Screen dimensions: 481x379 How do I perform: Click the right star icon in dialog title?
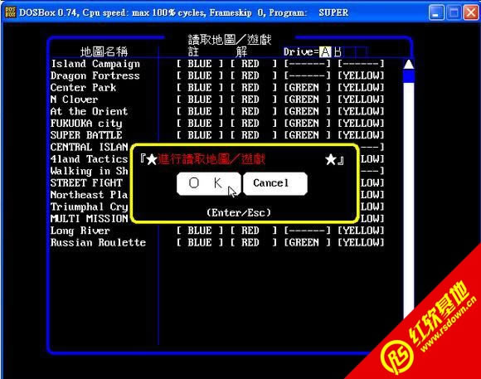pyautogui.click(x=331, y=159)
